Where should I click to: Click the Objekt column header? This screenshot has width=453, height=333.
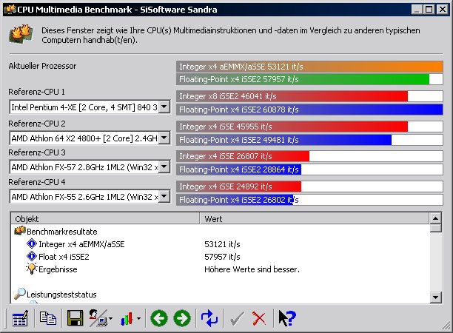pyautogui.click(x=105, y=218)
